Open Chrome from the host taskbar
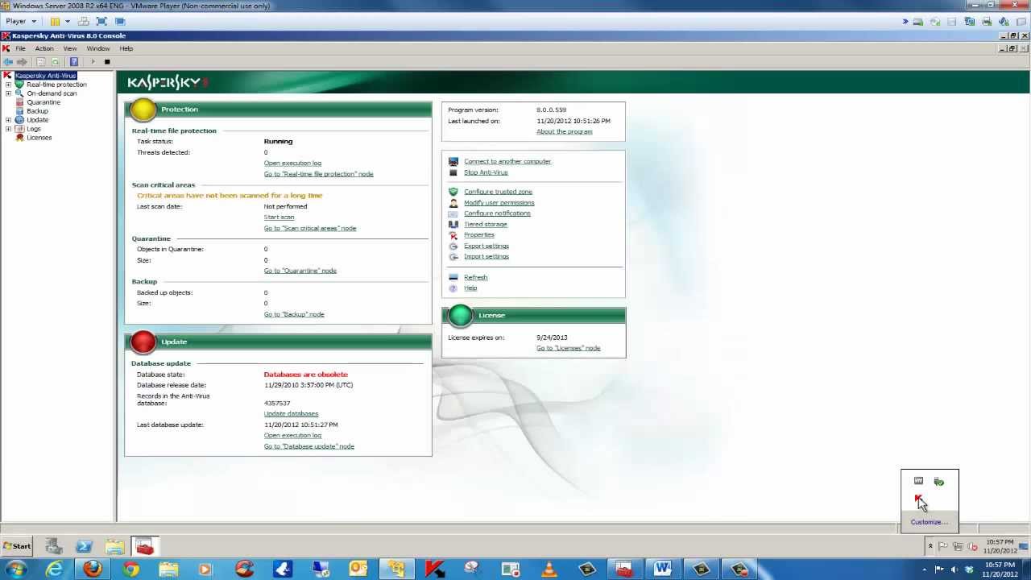 130,569
